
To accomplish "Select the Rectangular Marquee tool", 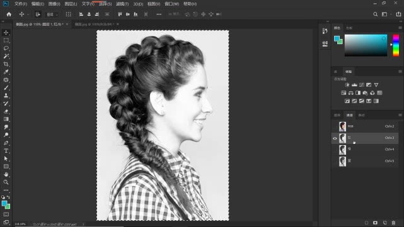I will 6,40.
